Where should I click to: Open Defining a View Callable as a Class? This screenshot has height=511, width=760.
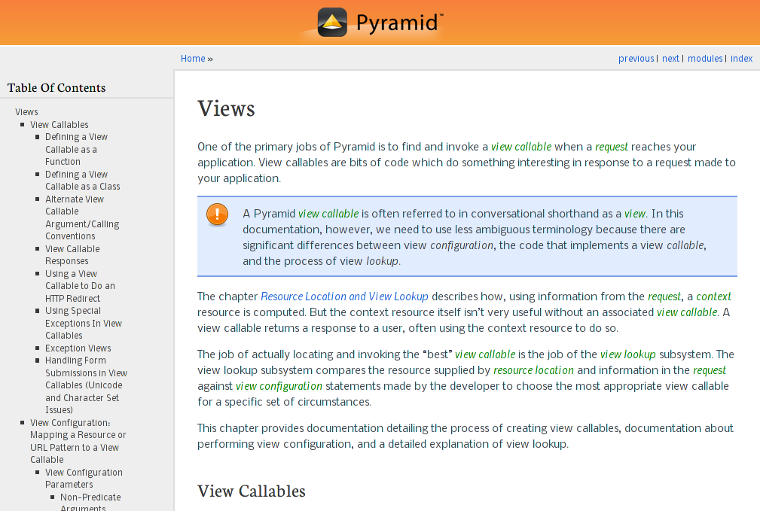point(82,180)
